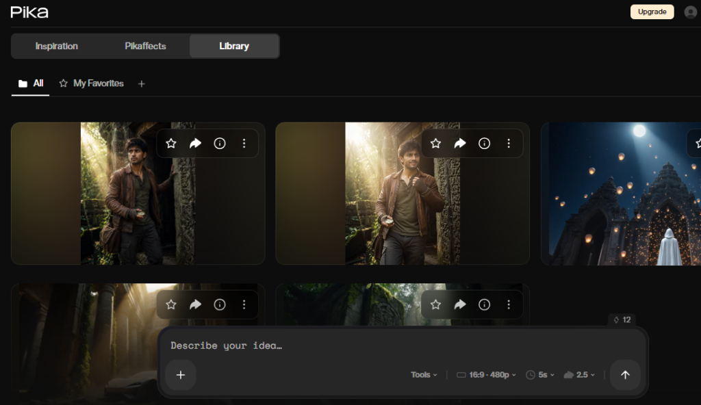The height and width of the screenshot is (405, 701).
Task: Share the second library video
Action: (x=460, y=144)
